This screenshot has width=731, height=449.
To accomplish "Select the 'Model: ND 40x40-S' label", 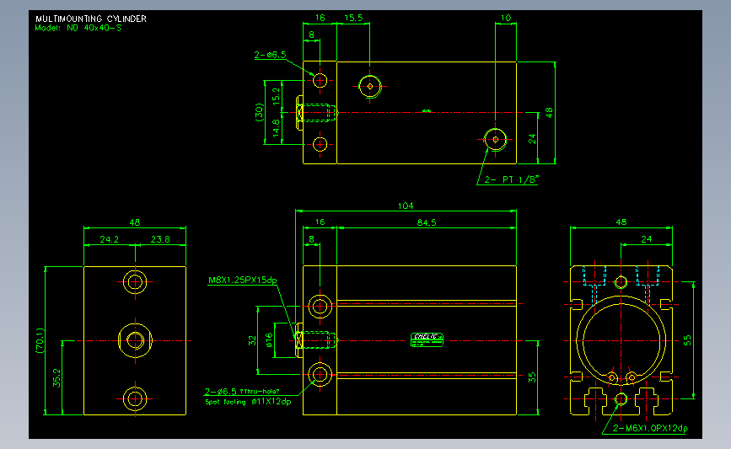I will click(x=78, y=28).
